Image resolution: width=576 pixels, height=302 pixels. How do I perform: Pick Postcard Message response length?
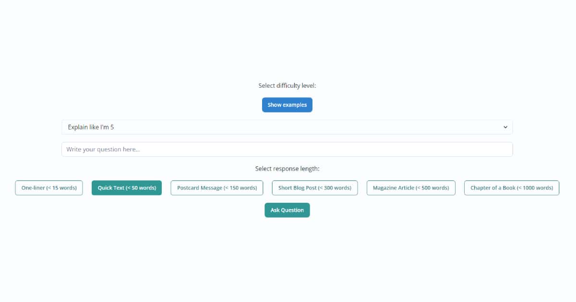coord(217,188)
